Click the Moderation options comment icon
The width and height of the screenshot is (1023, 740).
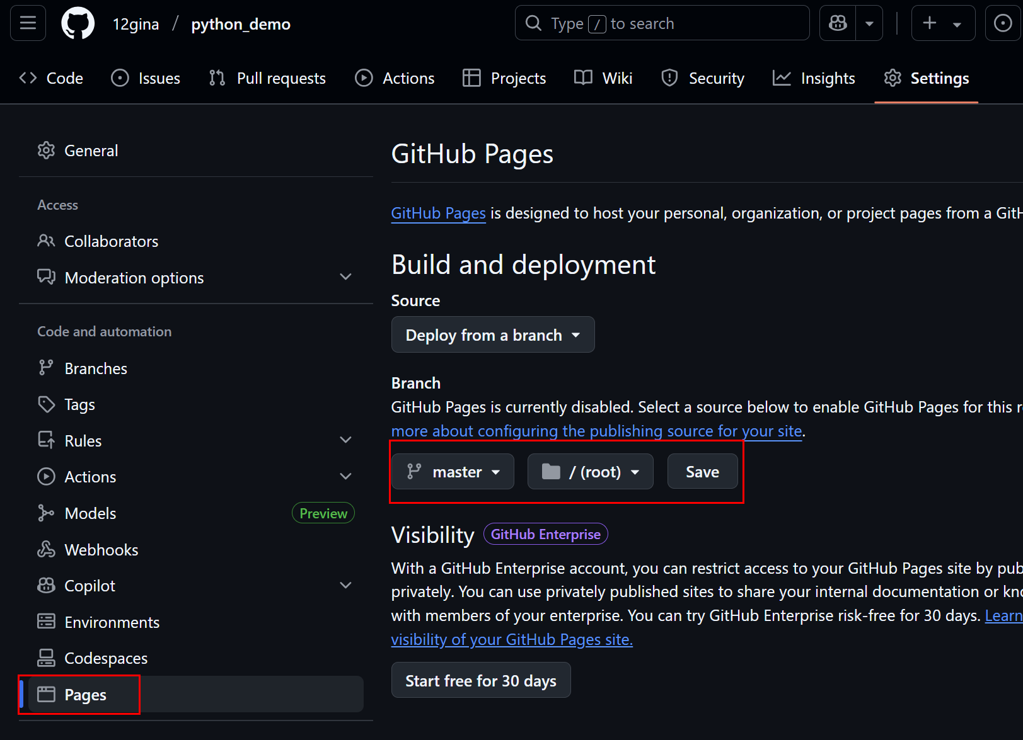(x=46, y=277)
